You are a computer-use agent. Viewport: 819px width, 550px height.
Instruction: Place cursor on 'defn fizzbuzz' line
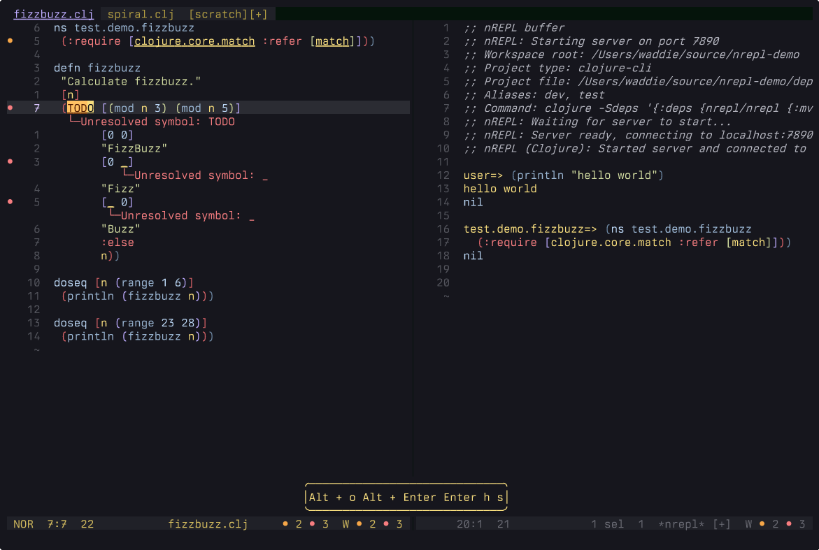(97, 68)
